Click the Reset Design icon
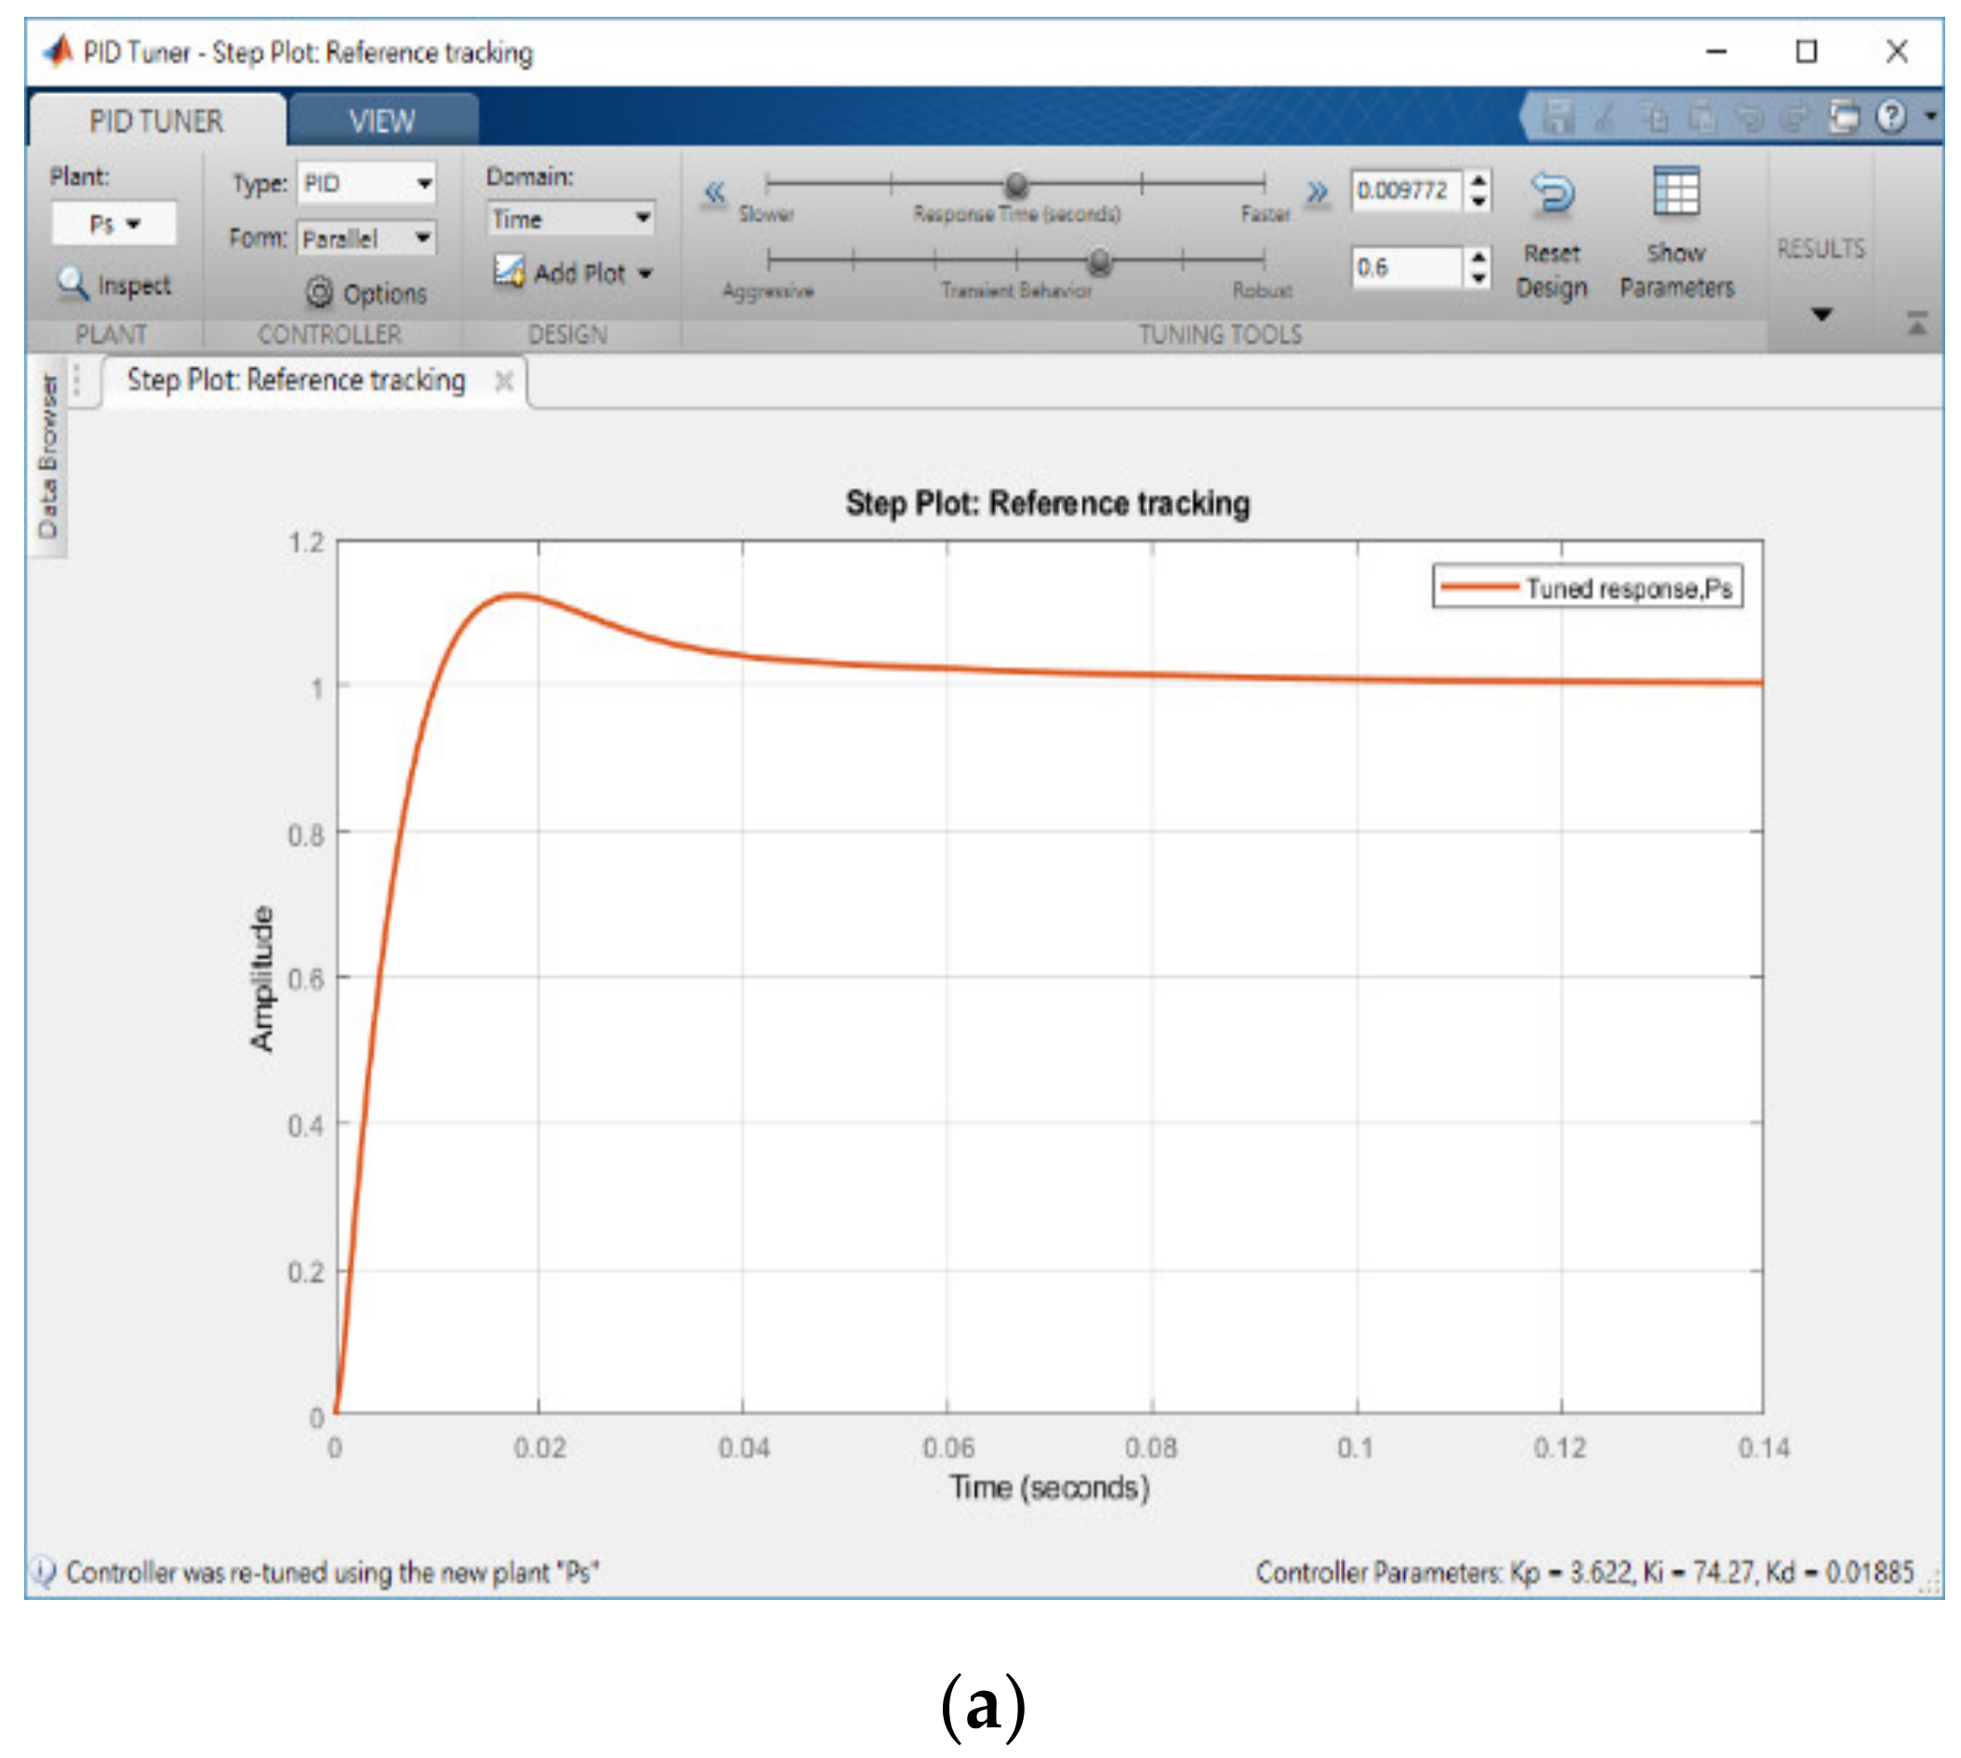The image size is (1961, 1758). [x=1552, y=194]
